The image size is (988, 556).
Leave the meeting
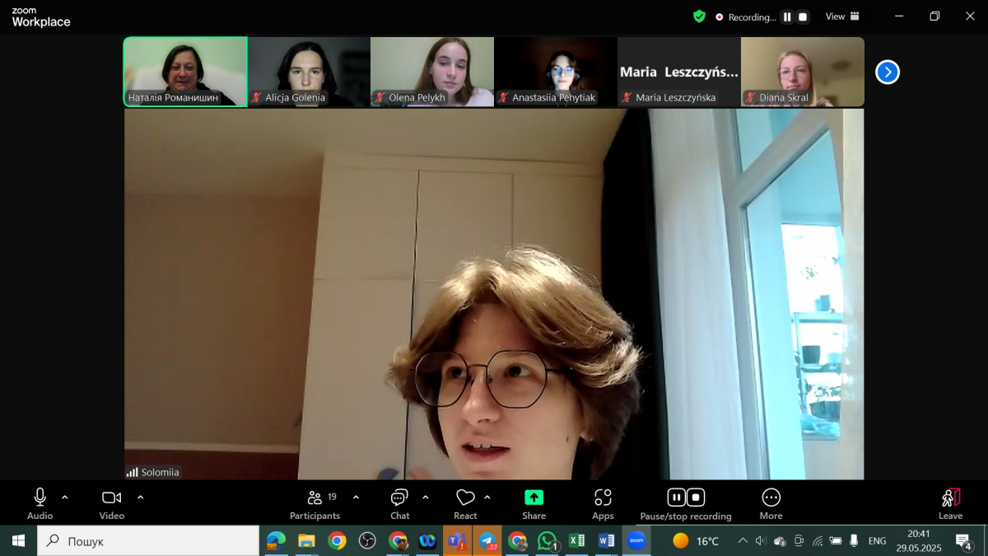[x=950, y=502]
